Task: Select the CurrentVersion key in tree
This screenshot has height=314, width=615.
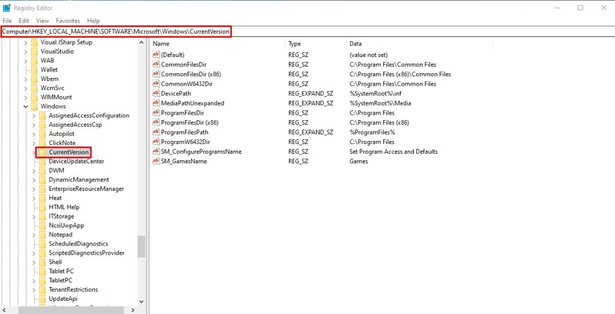Action: (68, 152)
